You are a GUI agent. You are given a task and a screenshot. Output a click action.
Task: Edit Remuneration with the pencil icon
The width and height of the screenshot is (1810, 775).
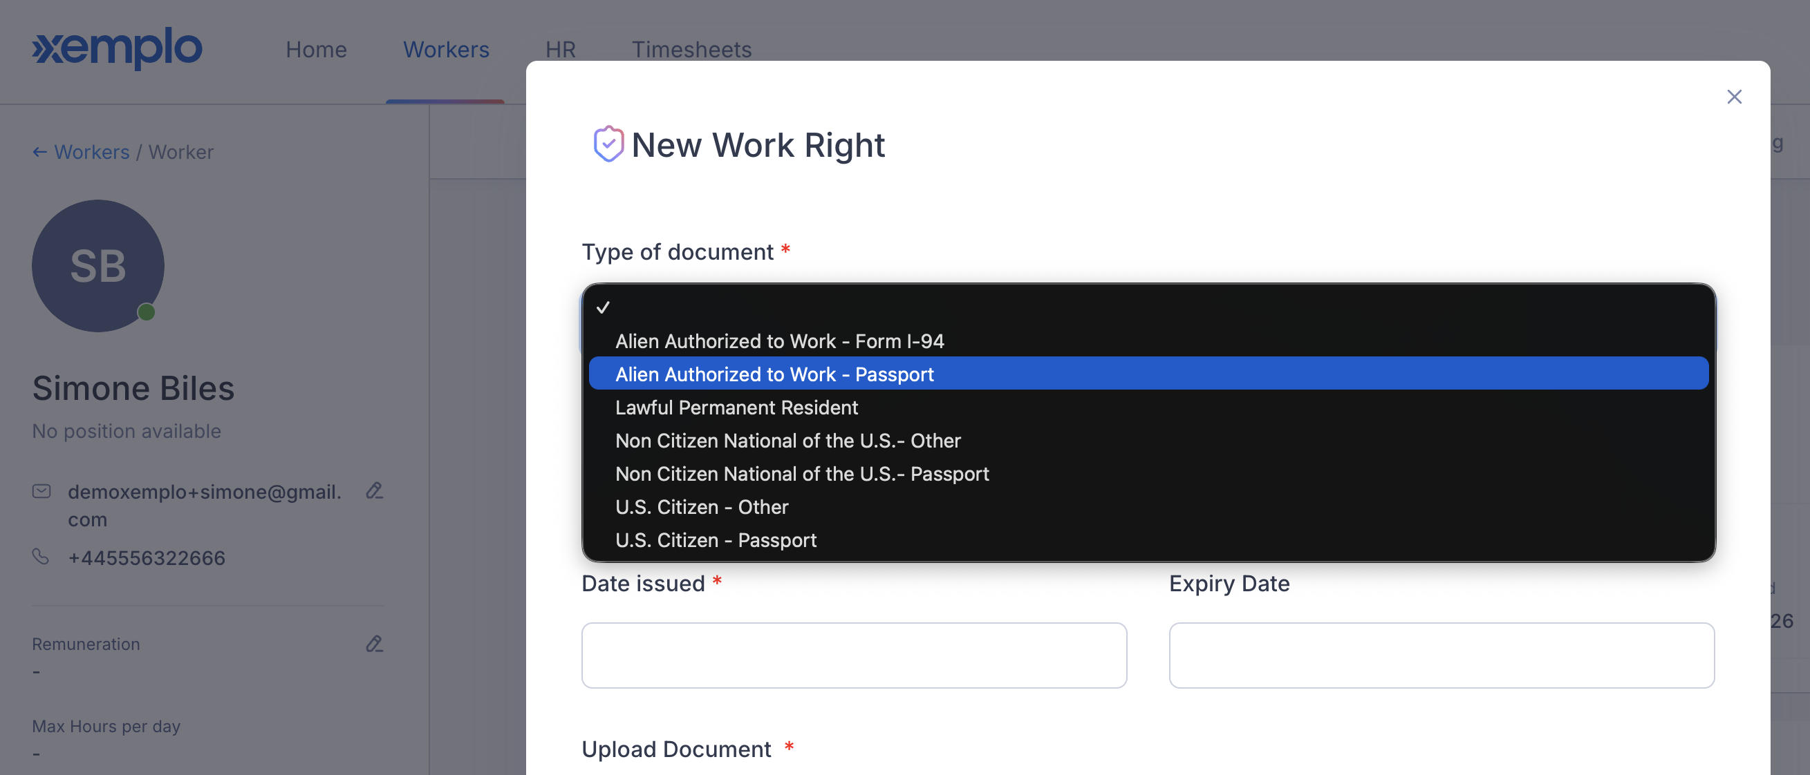pos(374,644)
